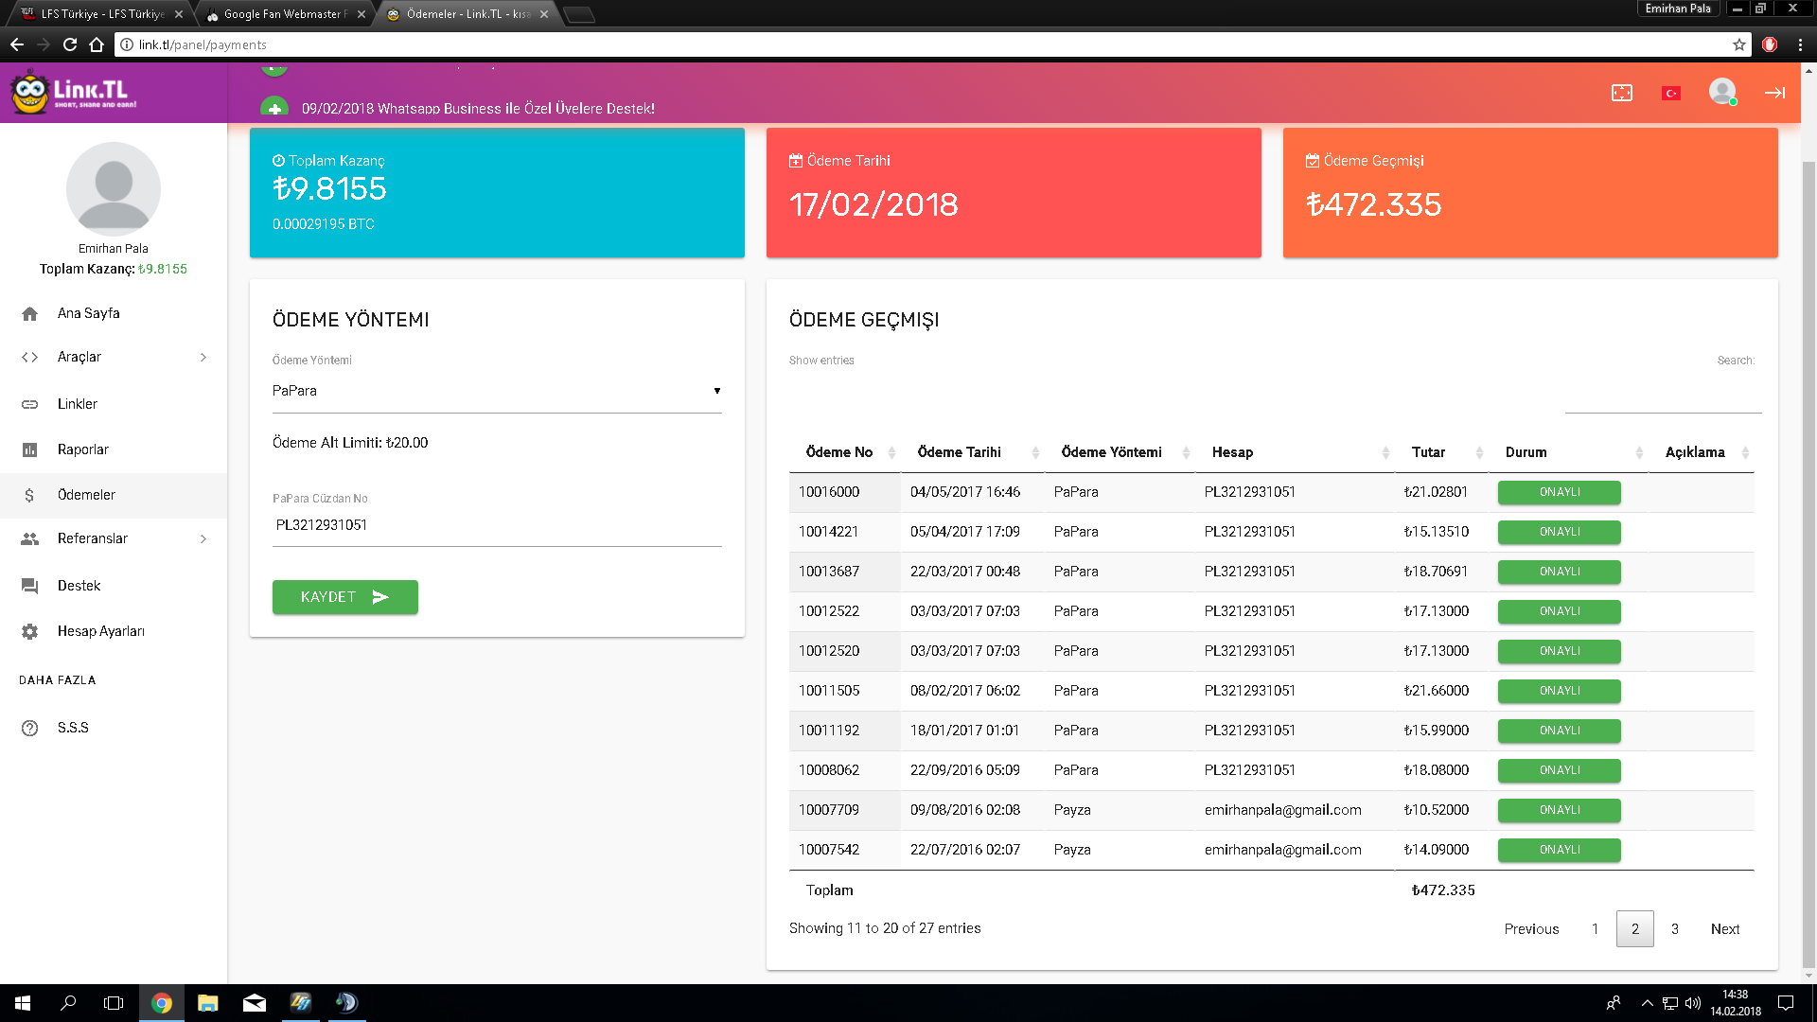
Task: Click the Turkish flag language icon
Action: (x=1671, y=93)
